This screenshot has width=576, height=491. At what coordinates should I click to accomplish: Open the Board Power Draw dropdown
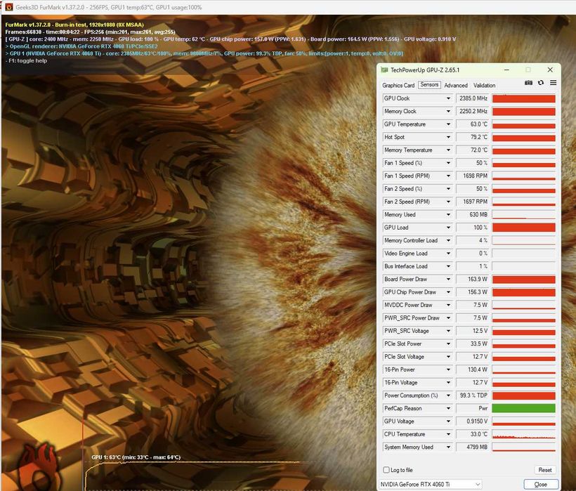click(448, 279)
